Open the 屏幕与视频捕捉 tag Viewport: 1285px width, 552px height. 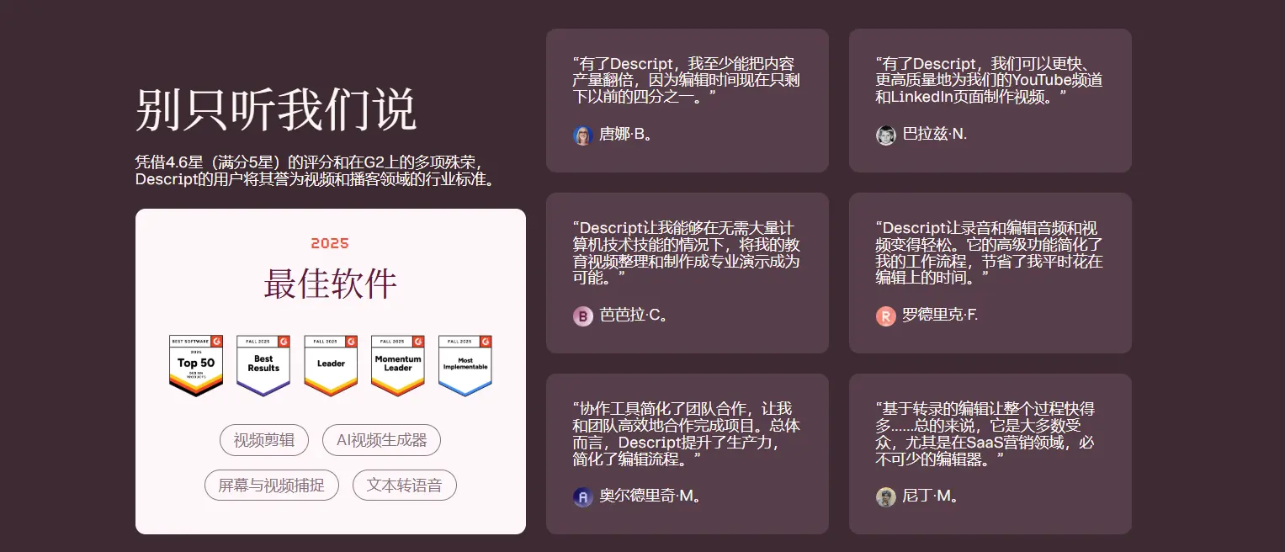pyautogui.click(x=272, y=486)
